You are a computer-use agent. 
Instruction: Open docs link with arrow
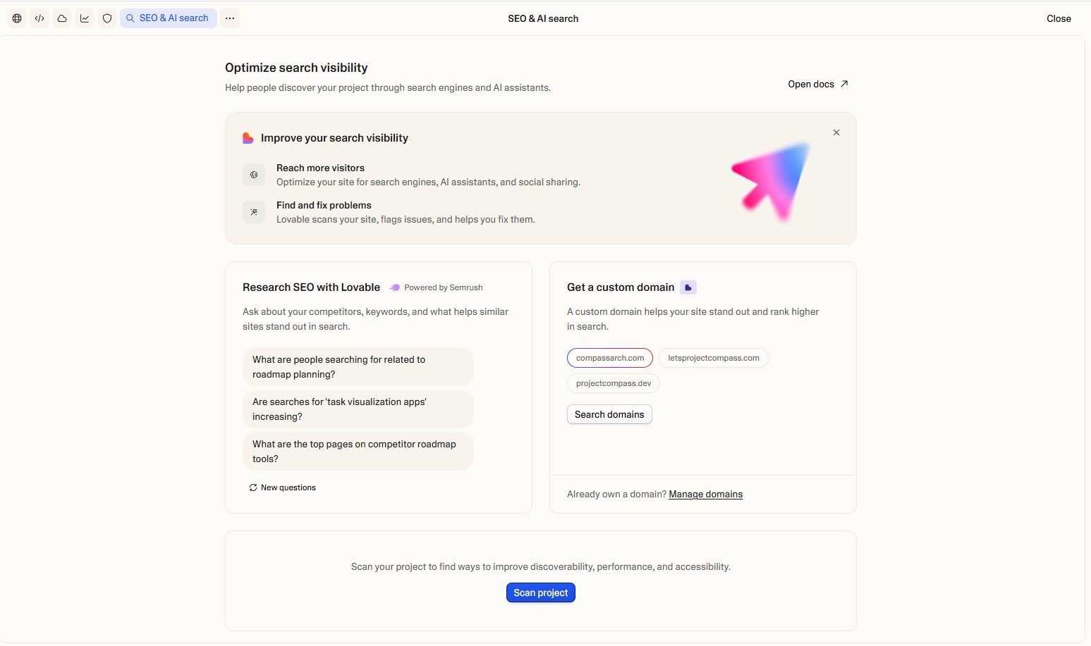tap(818, 84)
